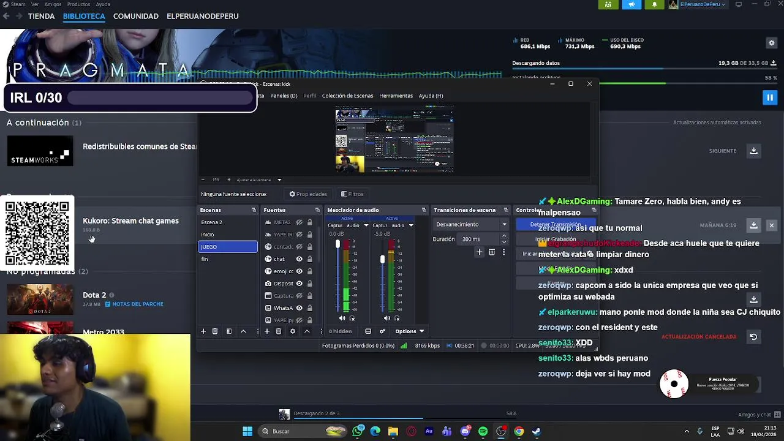This screenshot has width=784, height=441.
Task: Show the hidden META2 source
Action: (300, 222)
